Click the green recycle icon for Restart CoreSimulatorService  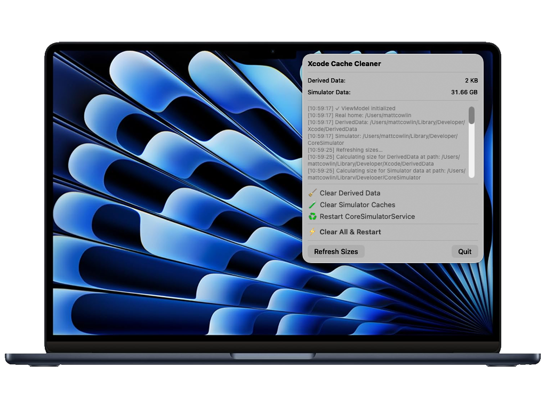tap(312, 216)
